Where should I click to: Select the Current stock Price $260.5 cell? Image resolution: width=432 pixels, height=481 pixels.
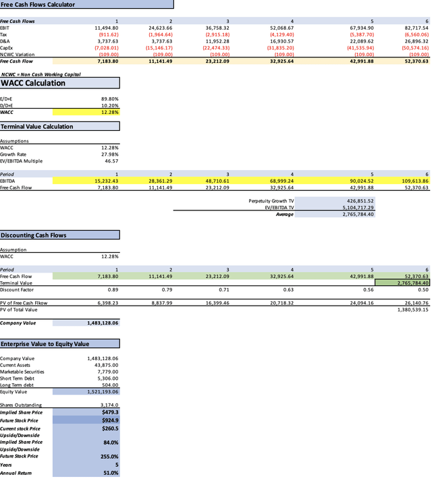86,428
